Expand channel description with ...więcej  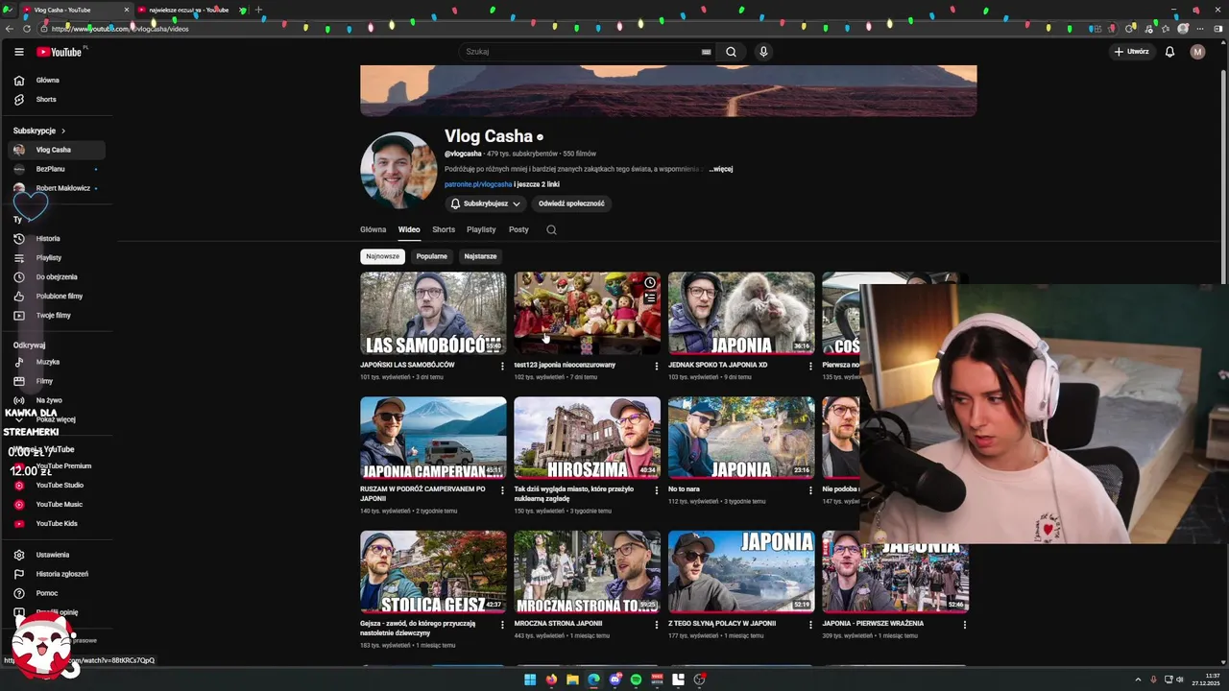(x=720, y=169)
